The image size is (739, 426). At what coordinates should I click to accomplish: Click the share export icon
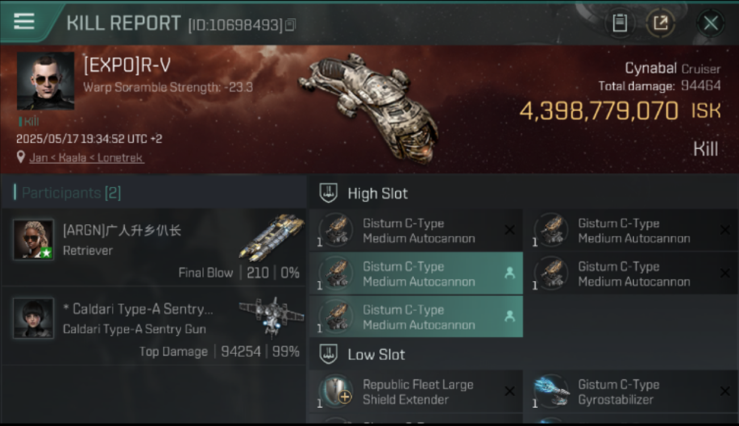[661, 23]
